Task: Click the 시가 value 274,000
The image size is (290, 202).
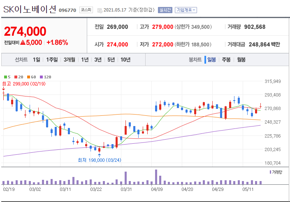Action: tap(118, 44)
